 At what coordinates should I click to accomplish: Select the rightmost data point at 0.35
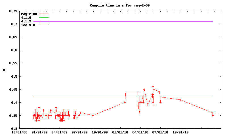[x=213, y=115]
